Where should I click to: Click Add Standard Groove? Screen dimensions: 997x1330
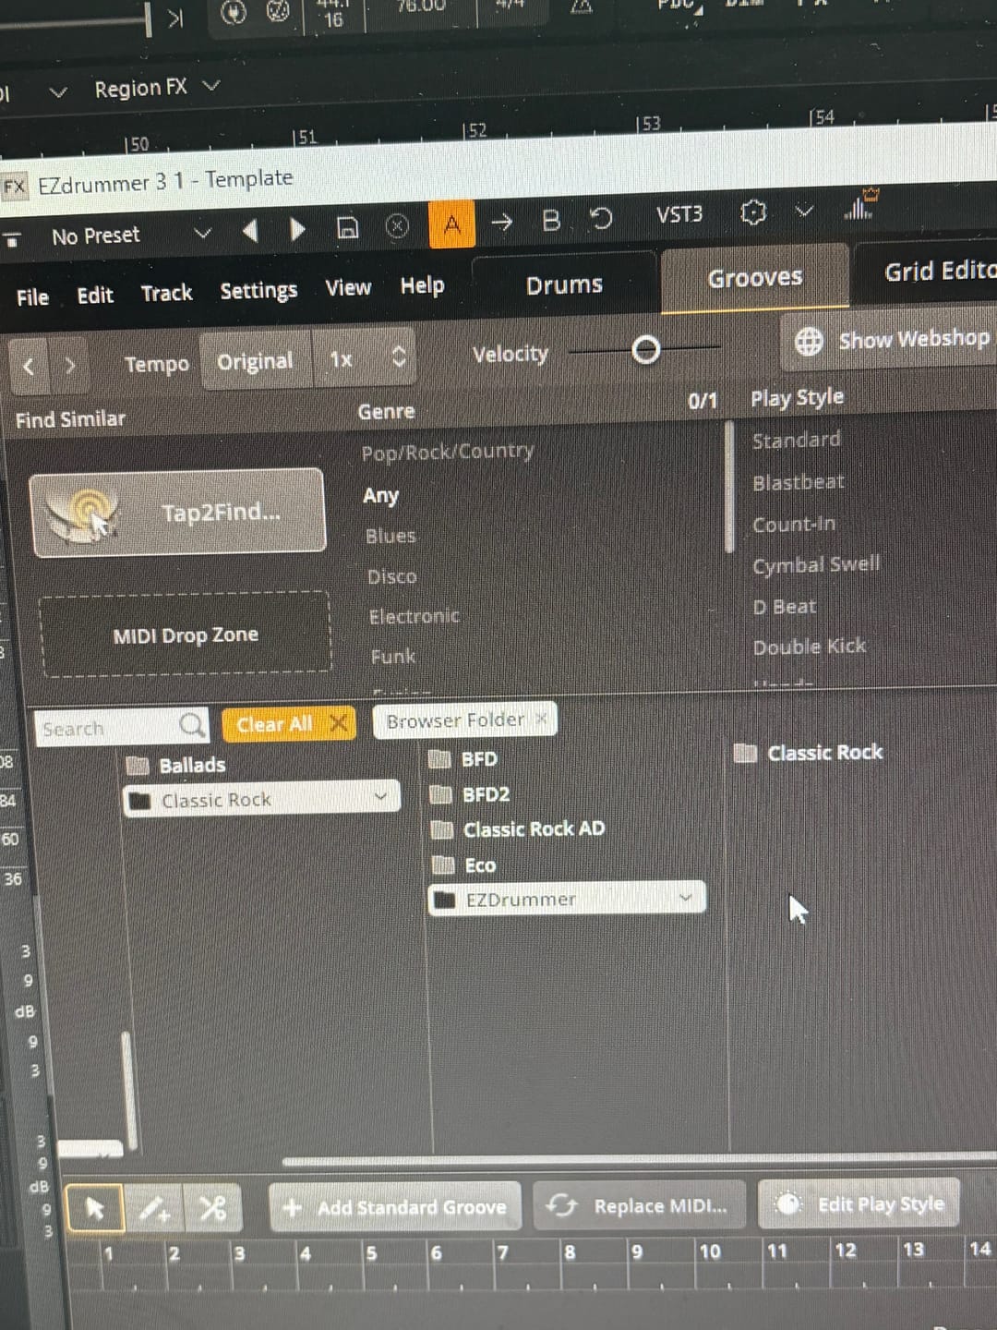[395, 1207]
